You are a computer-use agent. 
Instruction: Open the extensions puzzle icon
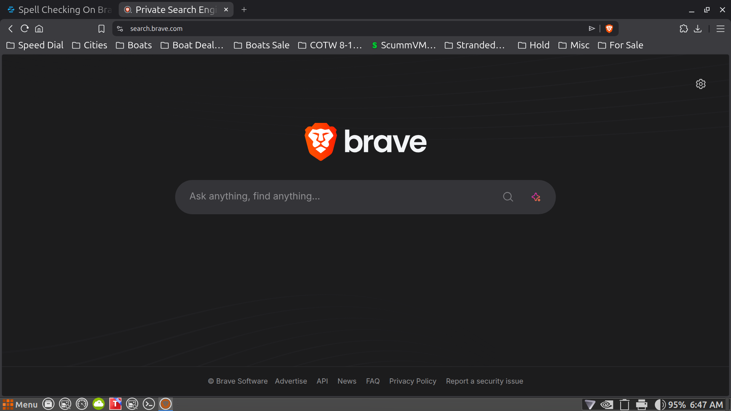coord(684,29)
